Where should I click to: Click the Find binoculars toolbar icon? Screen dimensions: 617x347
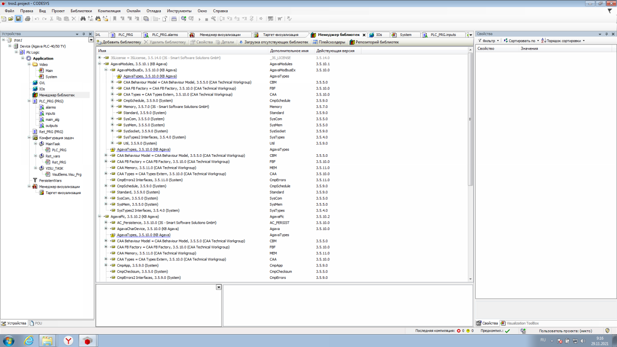[x=82, y=19]
